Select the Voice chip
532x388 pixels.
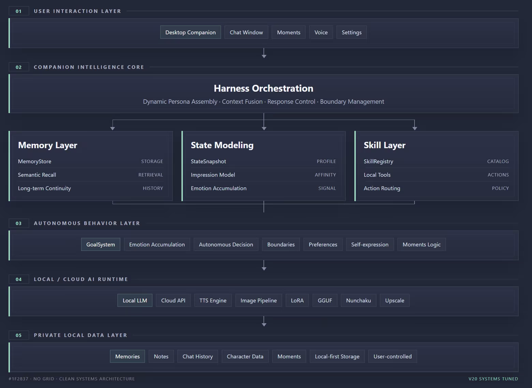coord(321,32)
